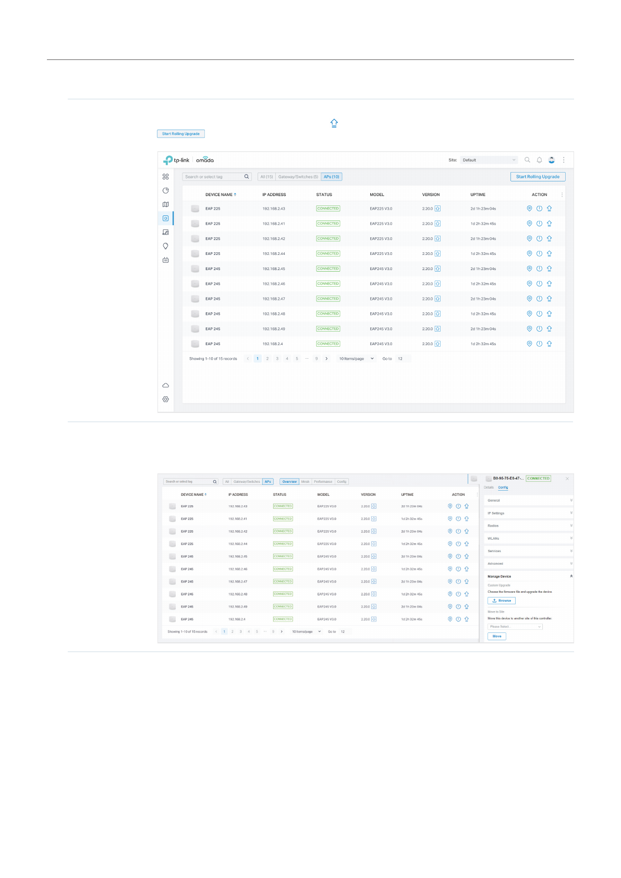Click the Move button
Image resolution: width=621 pixels, height=878 pixels.
click(x=496, y=636)
